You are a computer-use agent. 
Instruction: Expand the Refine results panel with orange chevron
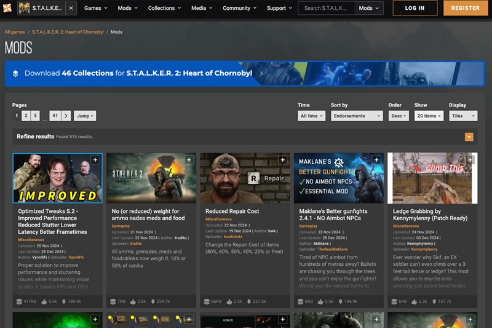469,137
